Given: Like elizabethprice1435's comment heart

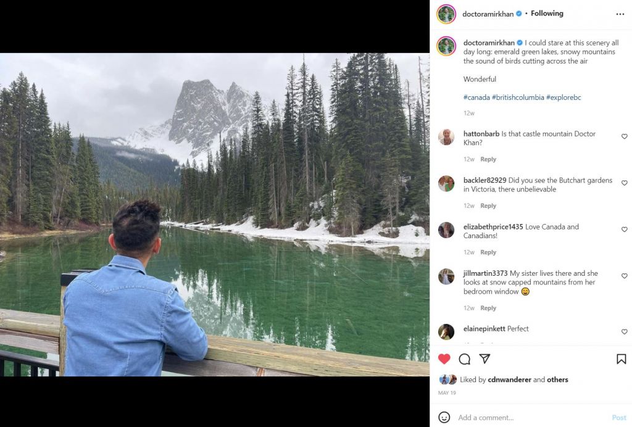Looking at the screenshot, I should [624, 230].
